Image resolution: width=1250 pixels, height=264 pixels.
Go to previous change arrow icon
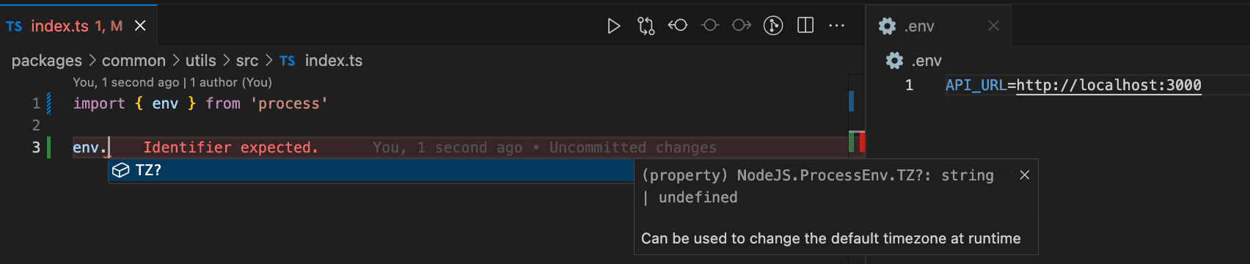[678, 26]
